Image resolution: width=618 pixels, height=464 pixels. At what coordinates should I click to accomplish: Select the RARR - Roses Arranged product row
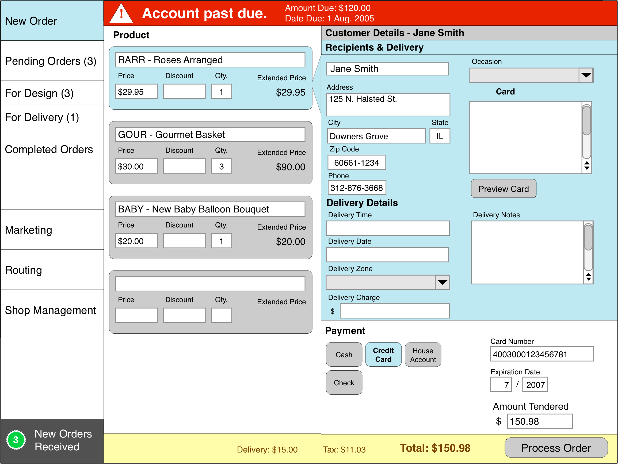[210, 59]
